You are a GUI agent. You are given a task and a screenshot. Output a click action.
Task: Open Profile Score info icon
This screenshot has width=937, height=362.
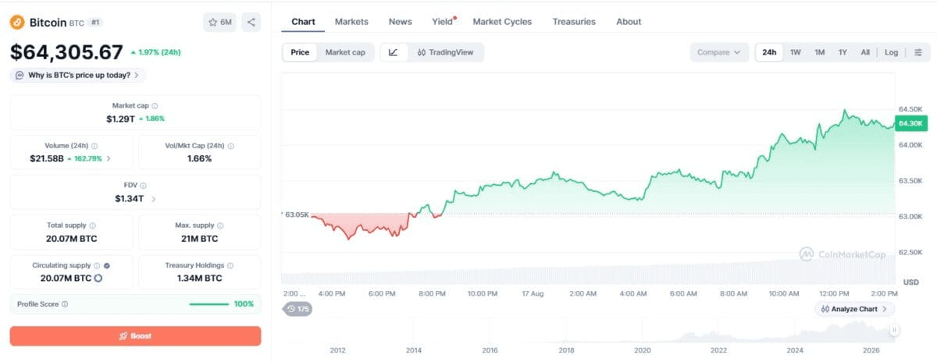(64, 304)
